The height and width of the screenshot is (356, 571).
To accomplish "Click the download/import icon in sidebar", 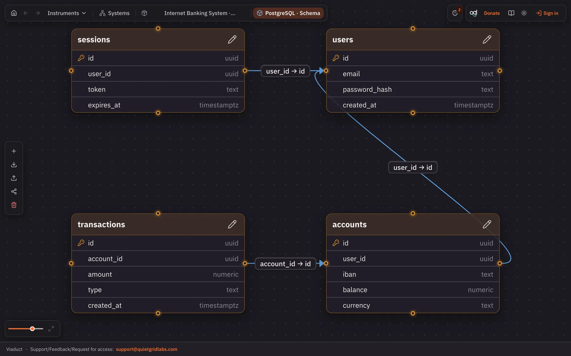I will point(14,165).
